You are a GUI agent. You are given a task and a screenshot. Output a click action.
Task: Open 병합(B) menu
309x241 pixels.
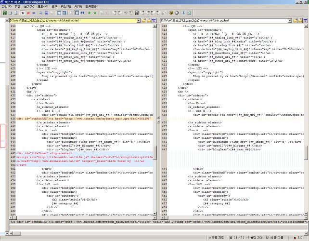(66, 7)
